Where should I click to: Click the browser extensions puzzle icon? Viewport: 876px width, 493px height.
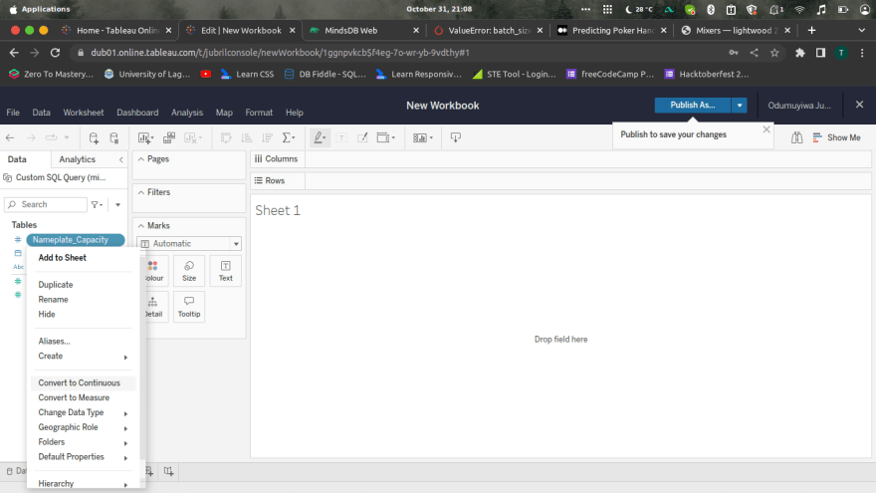coord(800,53)
